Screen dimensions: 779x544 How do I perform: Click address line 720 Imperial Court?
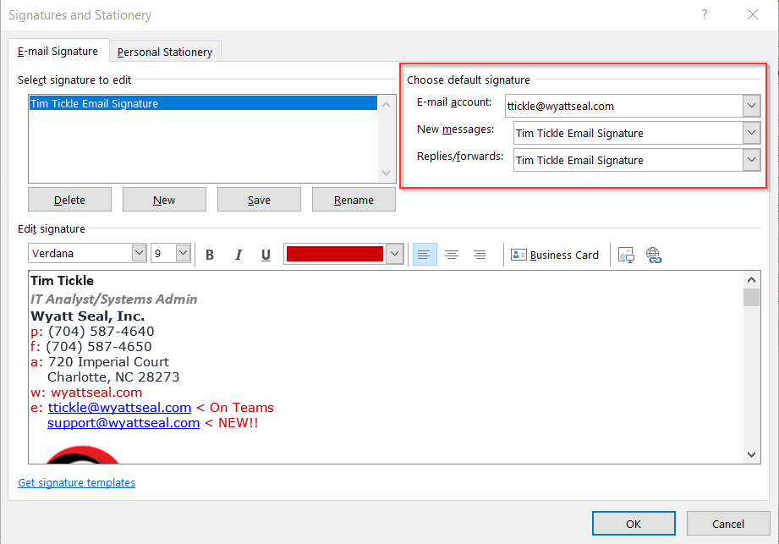[109, 361]
